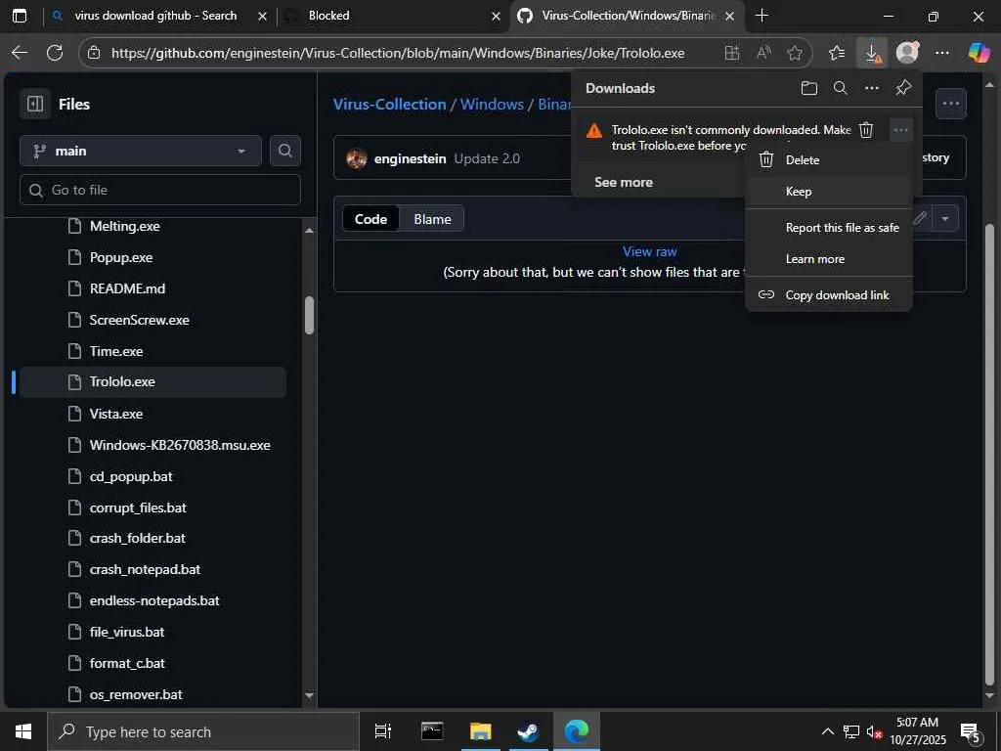Open GitHub file more options button
Image resolution: width=1001 pixels, height=751 pixels.
pyautogui.click(x=950, y=104)
